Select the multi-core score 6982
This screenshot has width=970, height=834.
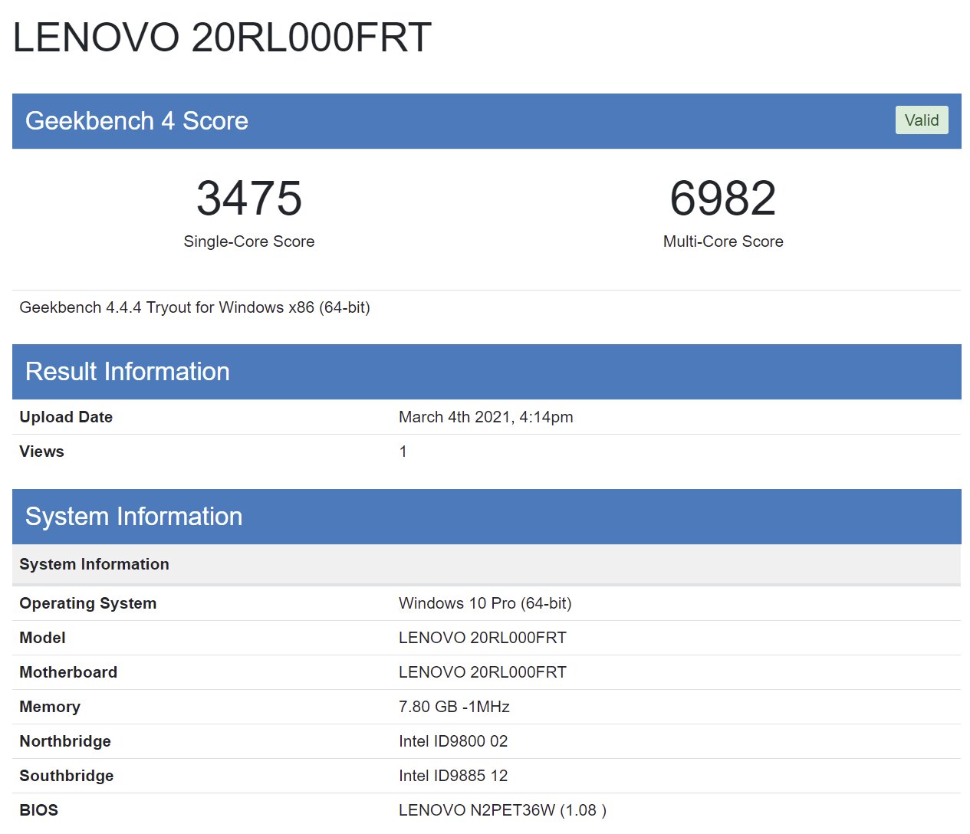coord(723,198)
